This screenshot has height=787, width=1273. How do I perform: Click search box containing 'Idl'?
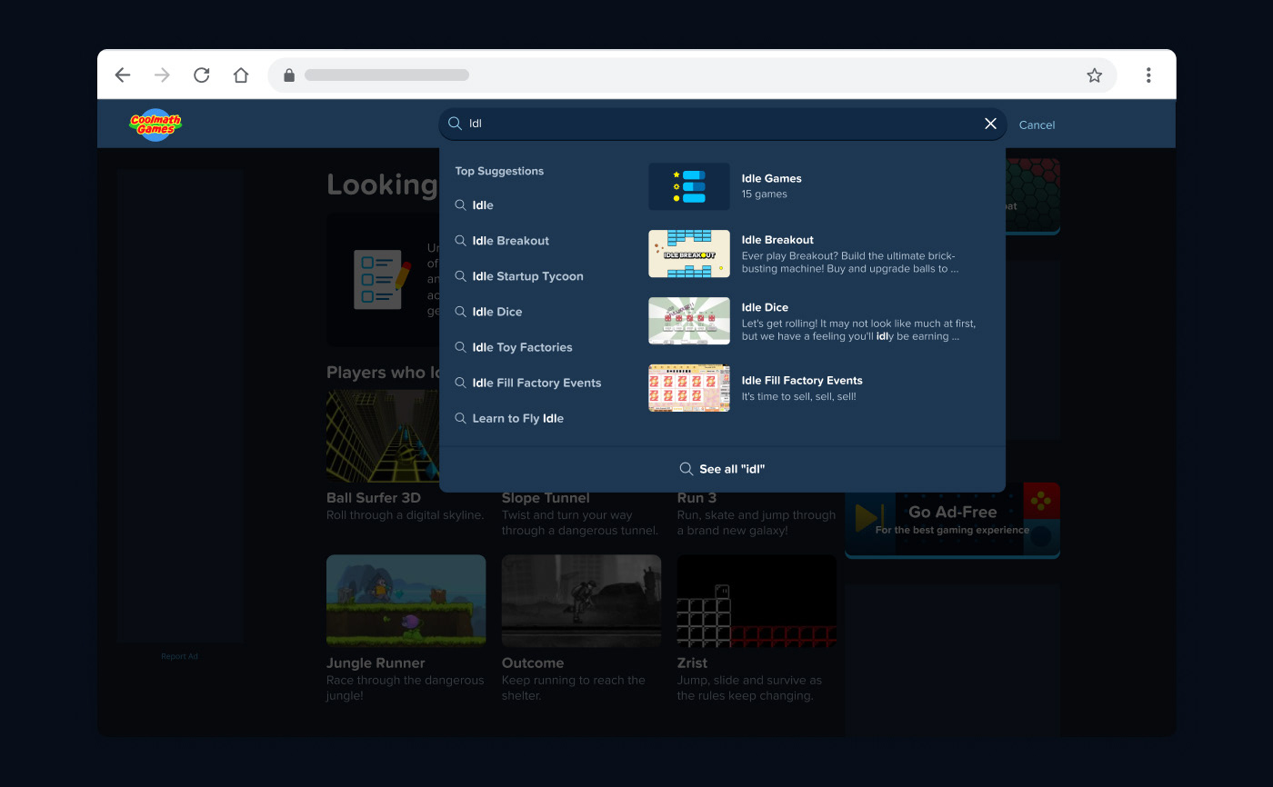[723, 124]
